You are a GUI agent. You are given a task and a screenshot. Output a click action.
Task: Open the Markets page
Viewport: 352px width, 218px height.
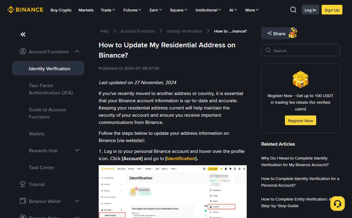(86, 10)
